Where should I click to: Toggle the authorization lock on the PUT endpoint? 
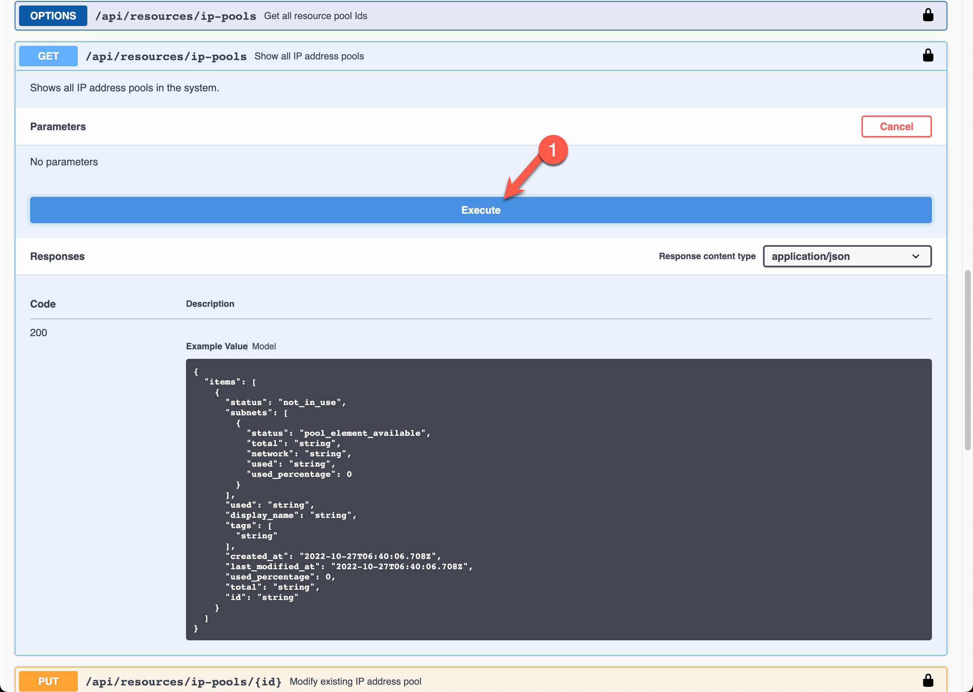(928, 681)
